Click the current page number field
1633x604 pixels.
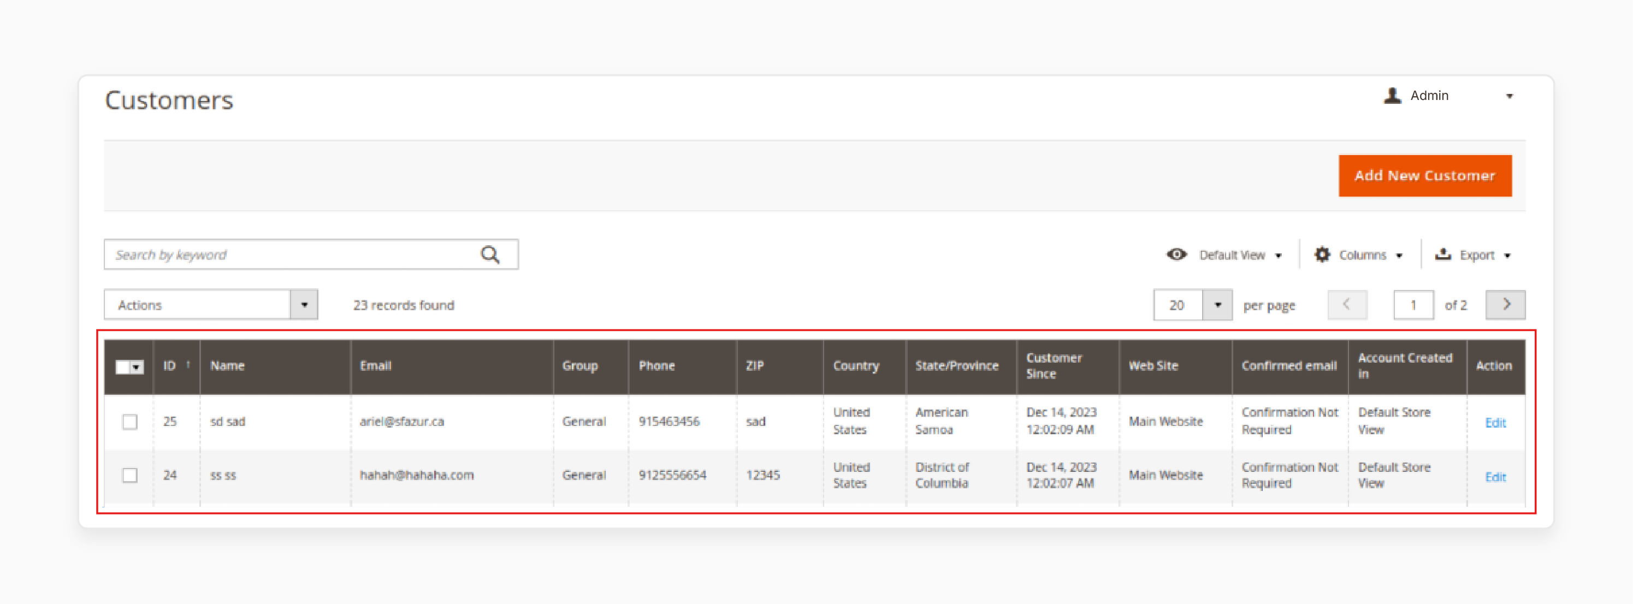coord(1413,305)
